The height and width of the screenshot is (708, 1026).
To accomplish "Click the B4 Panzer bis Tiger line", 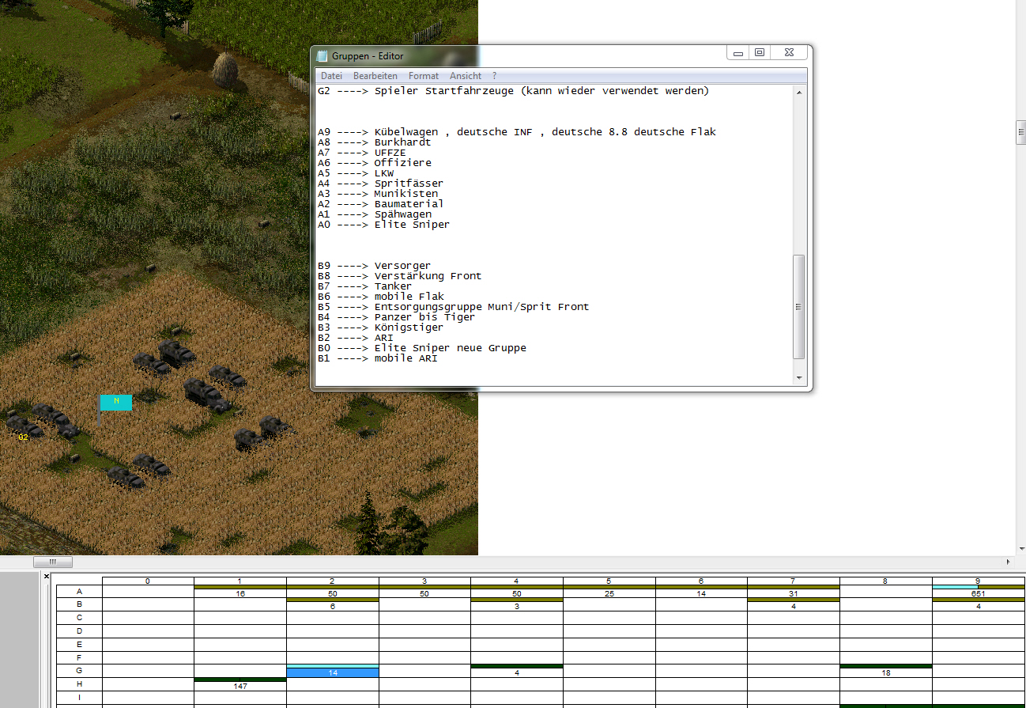I will [397, 317].
